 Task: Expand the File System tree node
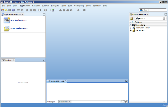(x=130, y=31)
